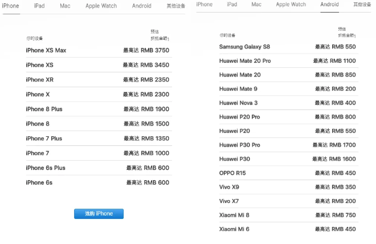
Task: Click the blue 选购 iPhone button
Action: (99, 214)
